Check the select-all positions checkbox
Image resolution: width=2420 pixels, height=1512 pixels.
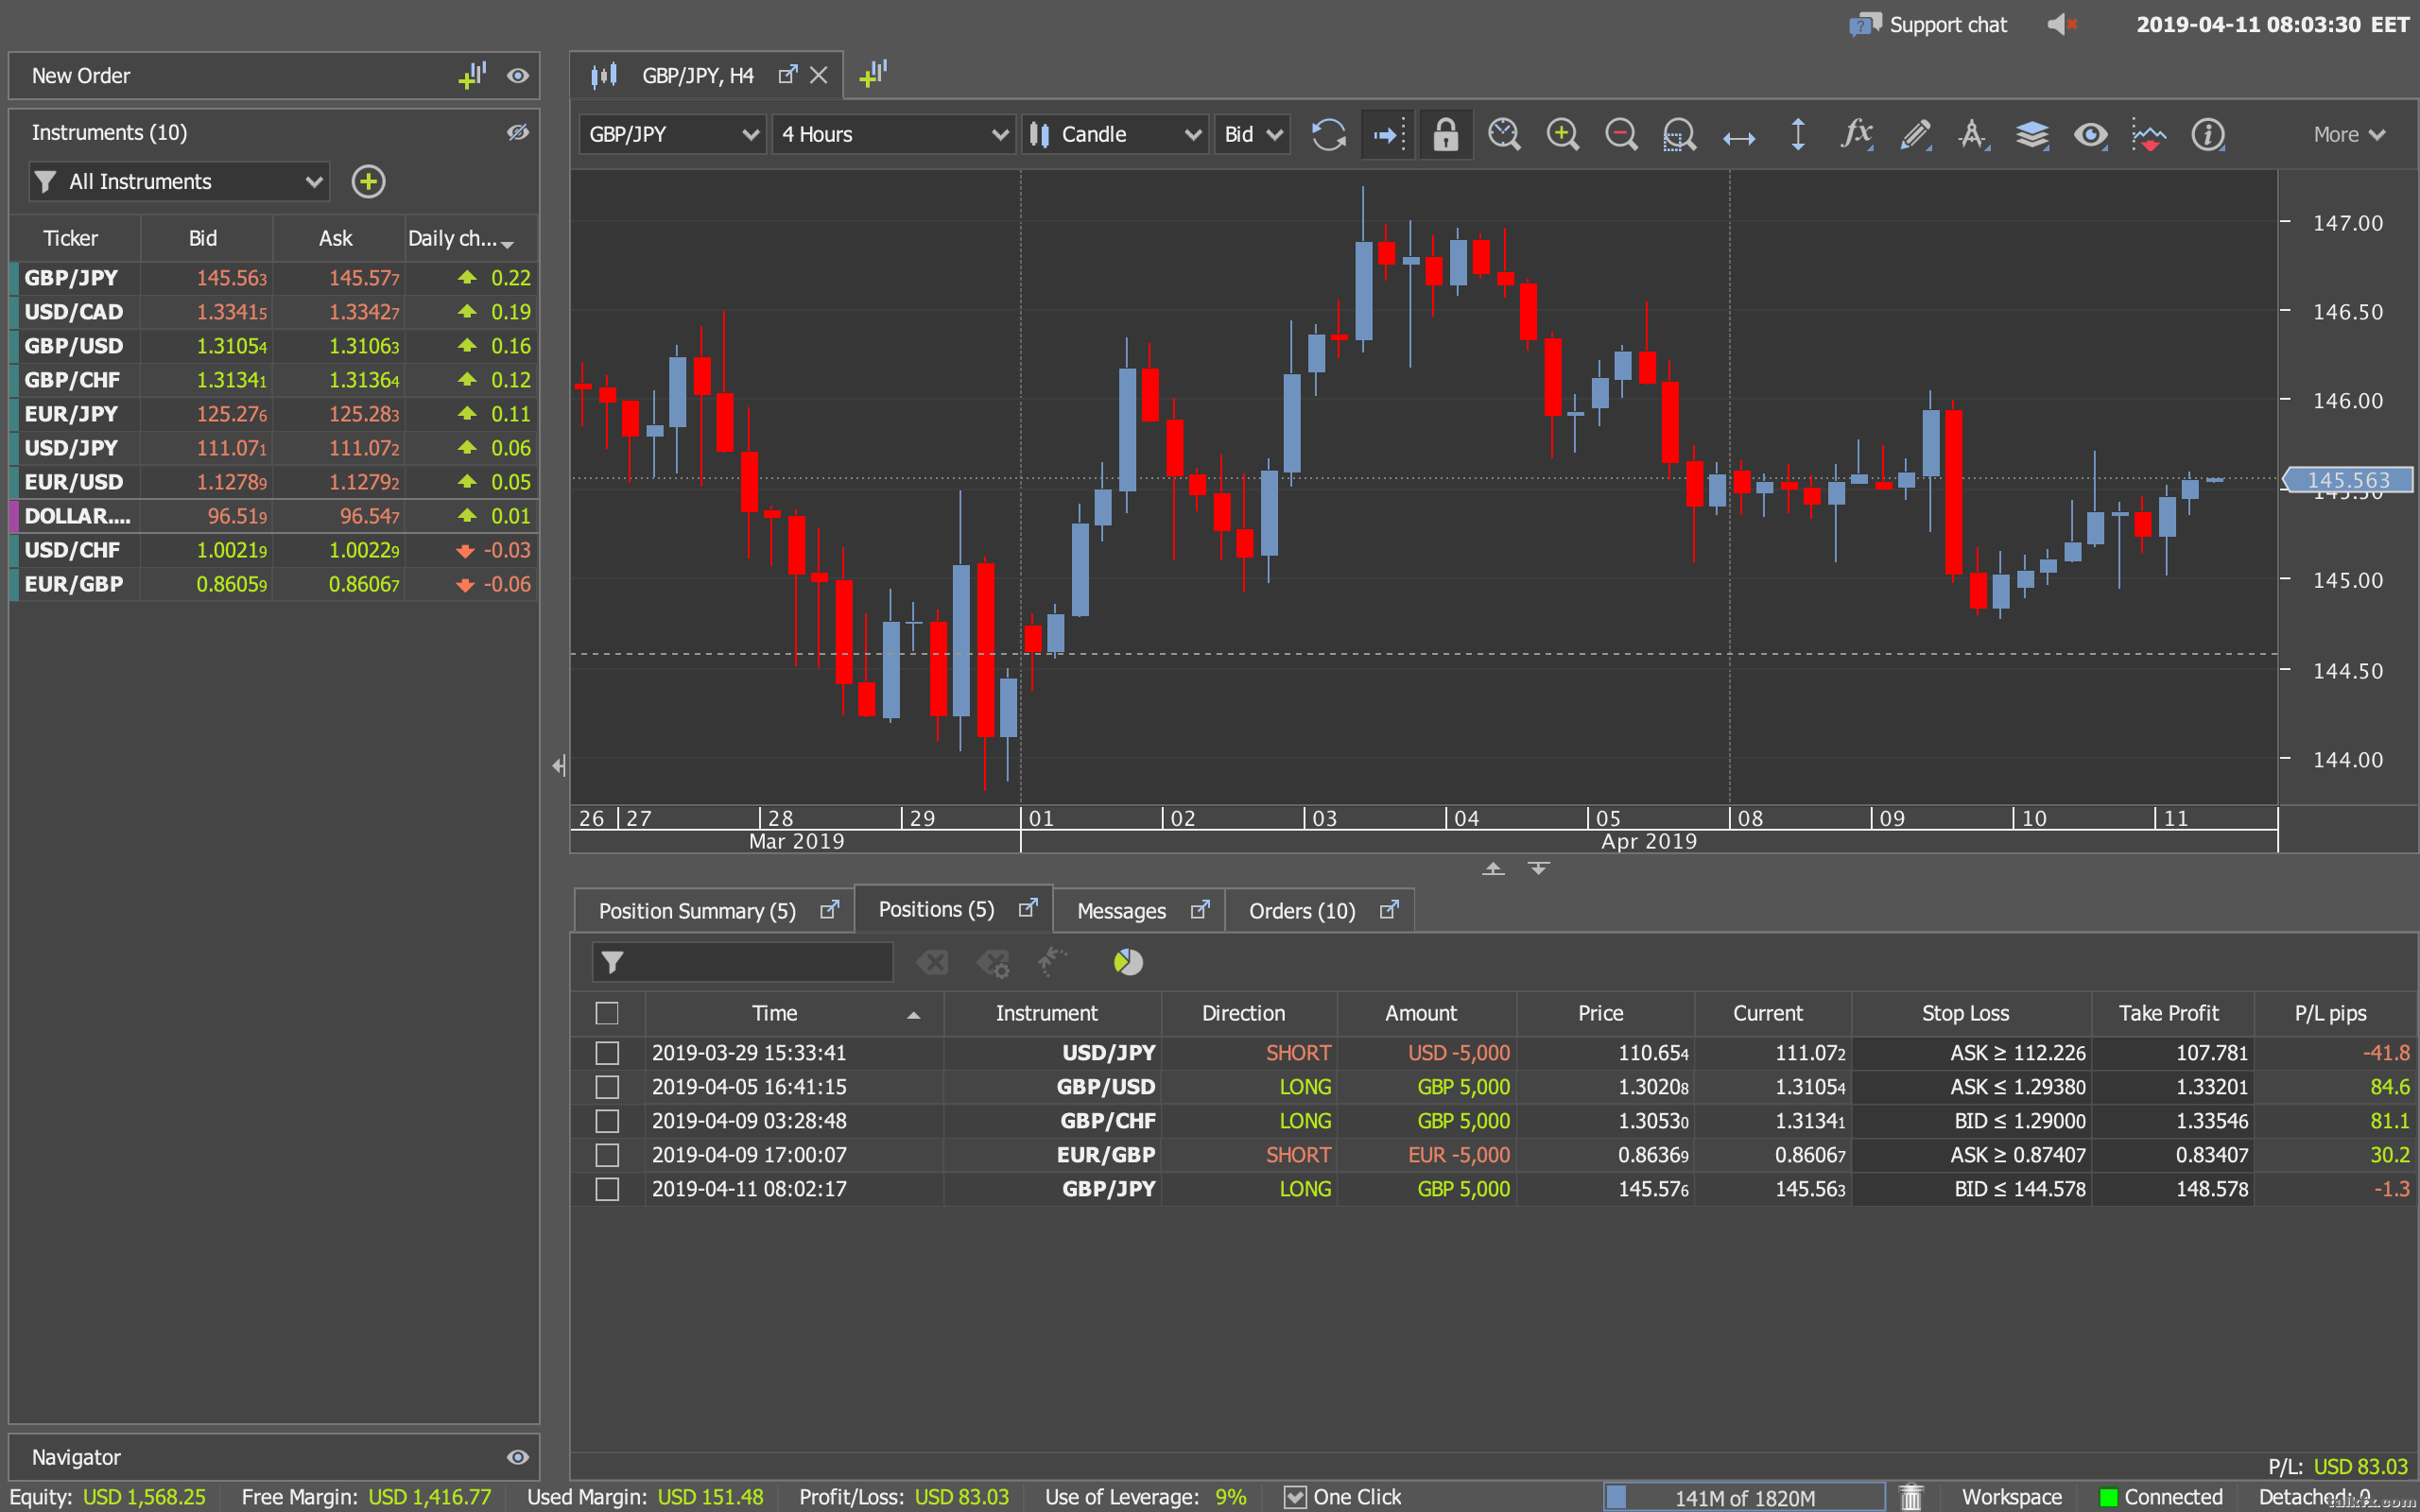[x=607, y=1013]
